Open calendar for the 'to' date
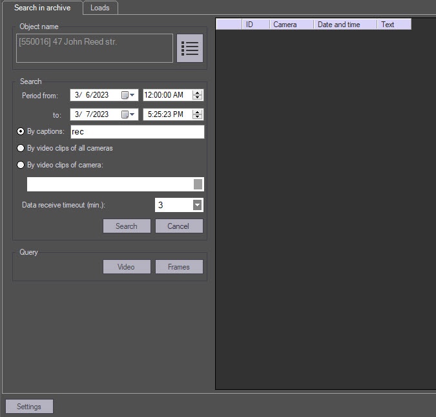Image resolution: width=436 pixels, height=417 pixels. pos(129,114)
